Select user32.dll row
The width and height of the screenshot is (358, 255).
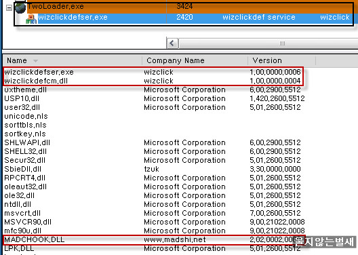(153, 107)
